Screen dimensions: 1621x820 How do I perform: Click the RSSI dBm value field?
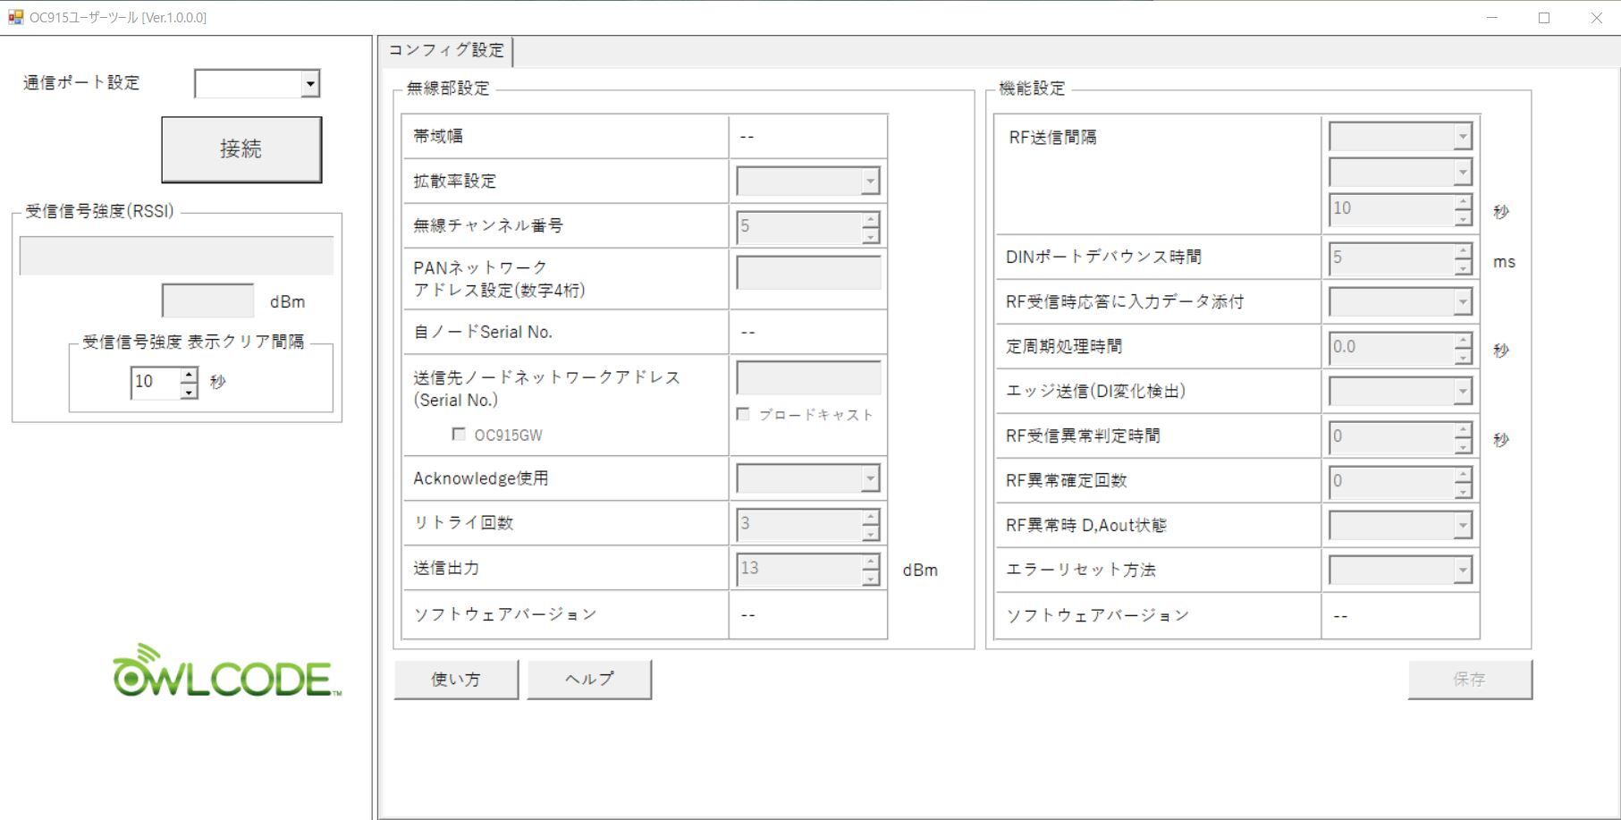tap(208, 300)
